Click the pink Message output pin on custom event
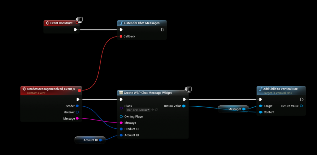The image size is (317, 155). click(77, 118)
